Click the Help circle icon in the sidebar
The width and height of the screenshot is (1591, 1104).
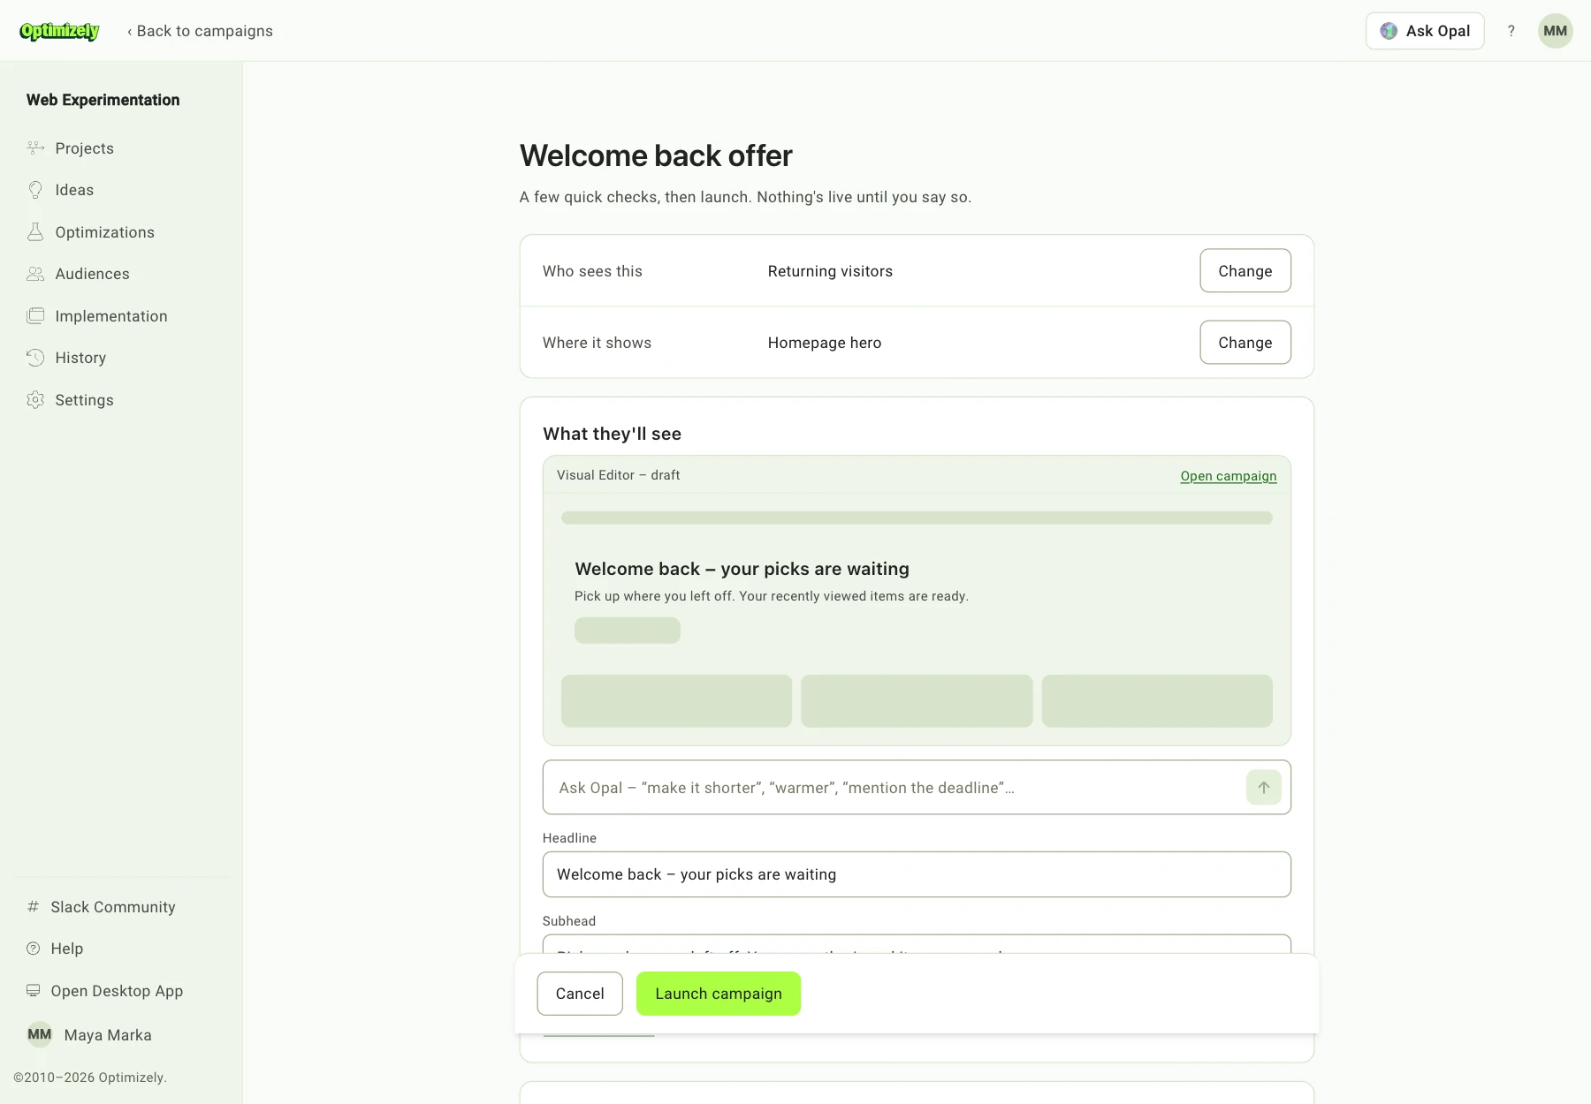pyautogui.click(x=34, y=949)
